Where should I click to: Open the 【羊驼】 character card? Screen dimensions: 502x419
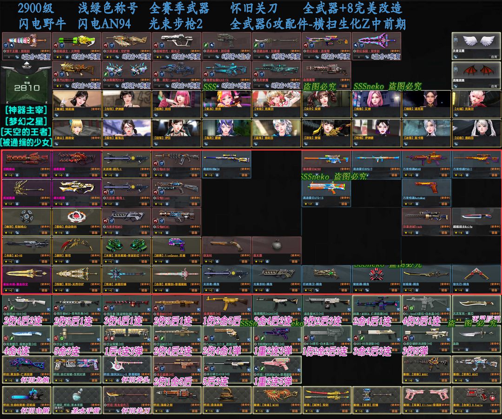(x=277, y=104)
